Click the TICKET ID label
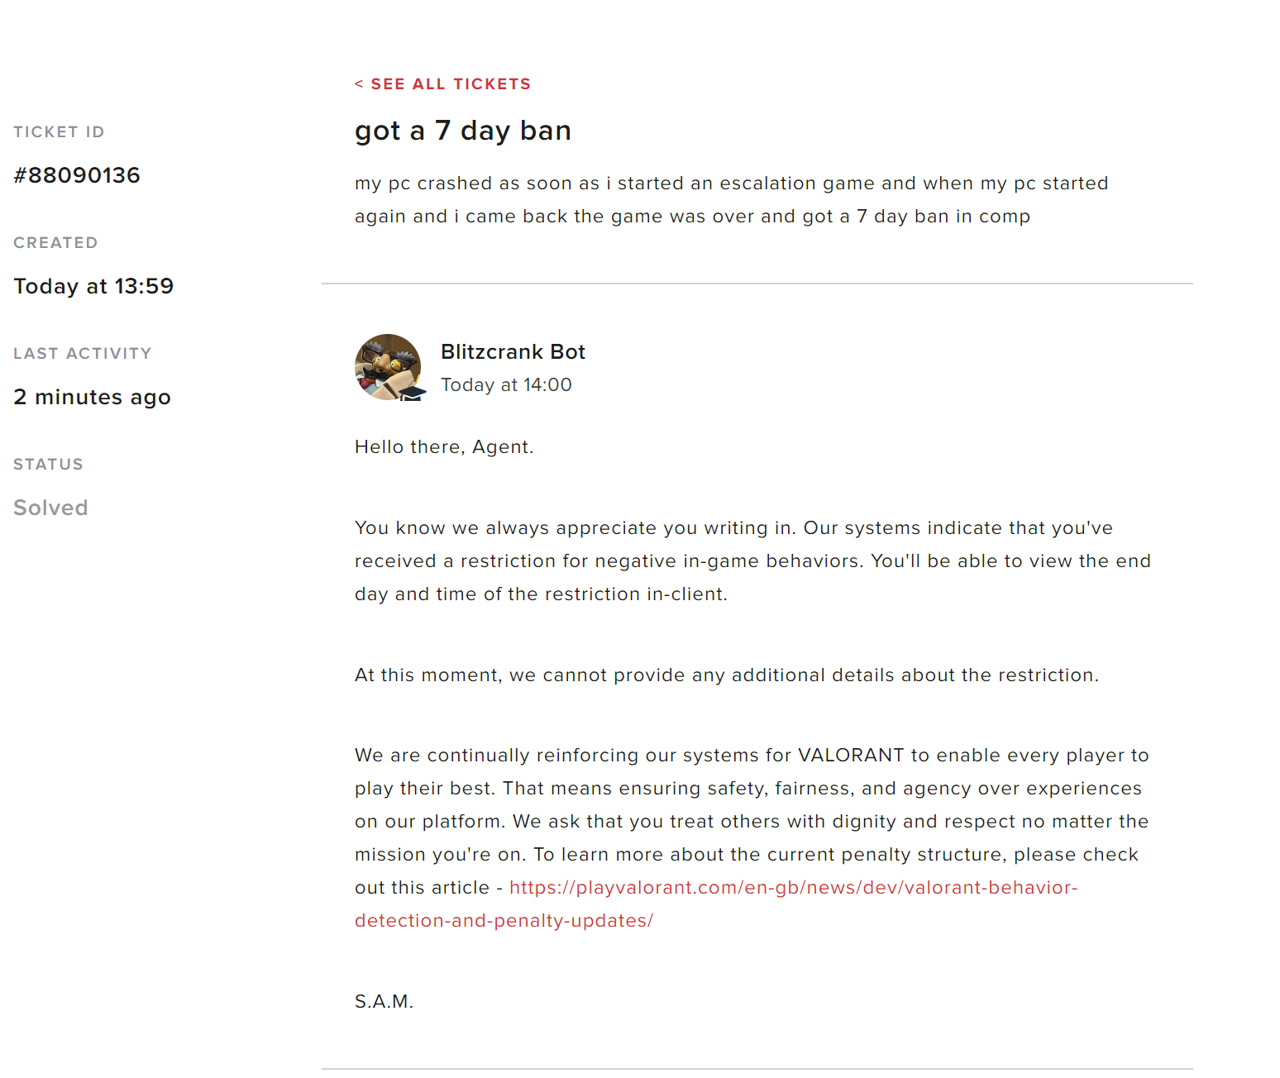Screen dimensions: 1280x1078 pyautogui.click(x=59, y=132)
